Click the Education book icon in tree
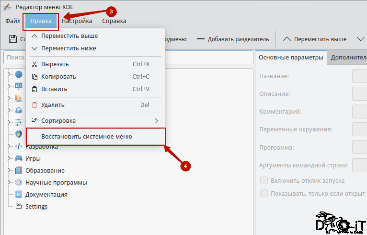 [x=19, y=170]
